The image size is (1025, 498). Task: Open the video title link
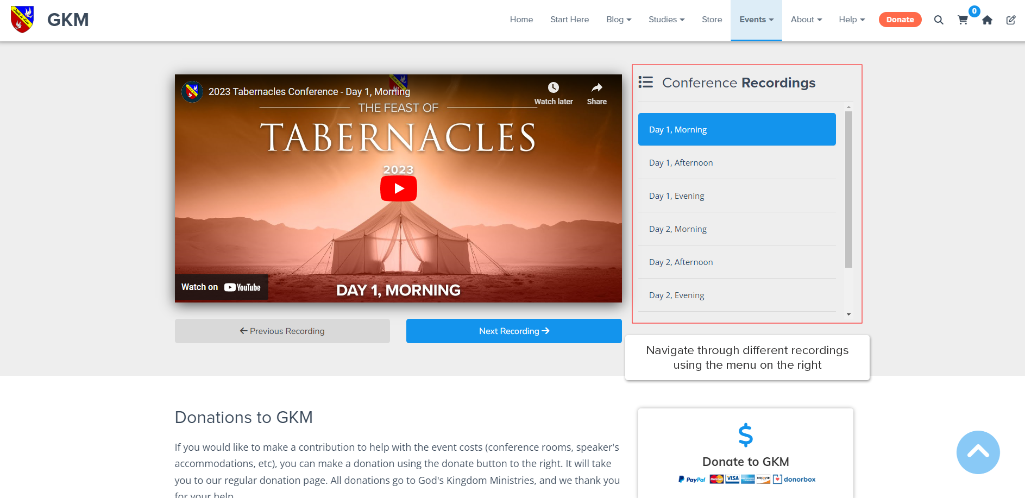pyautogui.click(x=309, y=92)
